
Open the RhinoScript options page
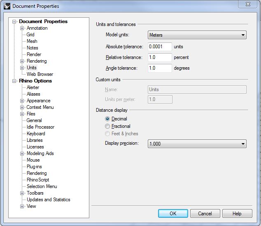[38, 180]
